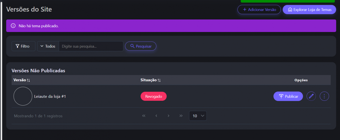Screen dimensions: 340x140
Task: Click Adicionar Versão button
Action: 259,10
